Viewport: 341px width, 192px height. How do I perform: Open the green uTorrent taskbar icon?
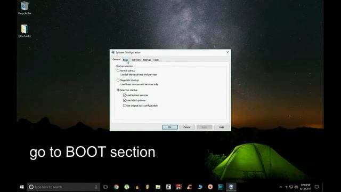[127, 187]
